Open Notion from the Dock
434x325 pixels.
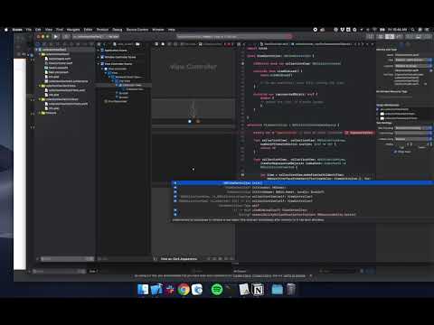(x=258, y=290)
